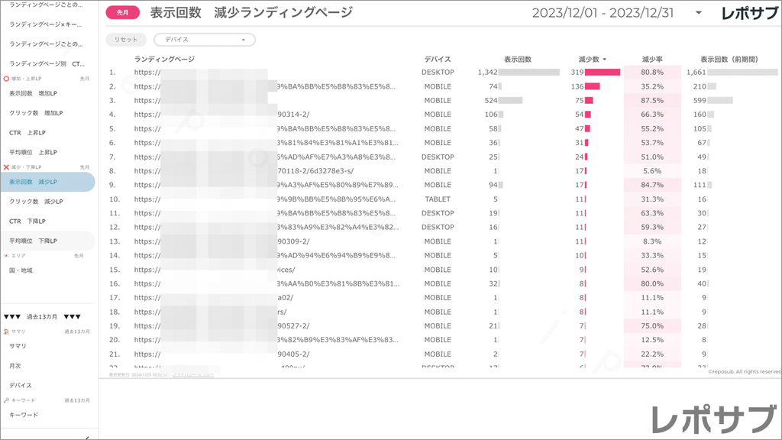Click the pink 先月 badge in the header
The image size is (782, 440).
pyautogui.click(x=123, y=13)
